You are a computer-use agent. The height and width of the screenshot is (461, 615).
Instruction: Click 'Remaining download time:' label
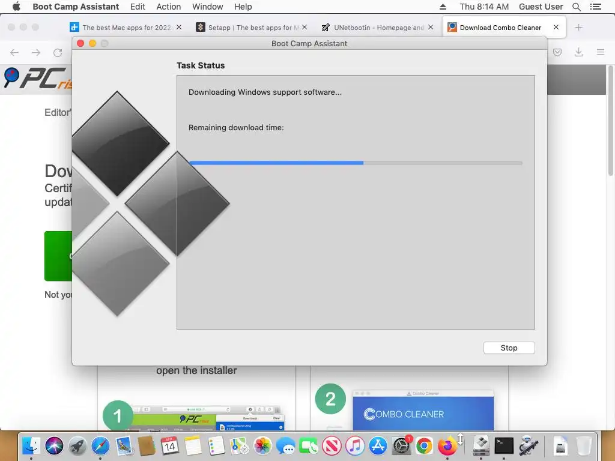(x=236, y=127)
